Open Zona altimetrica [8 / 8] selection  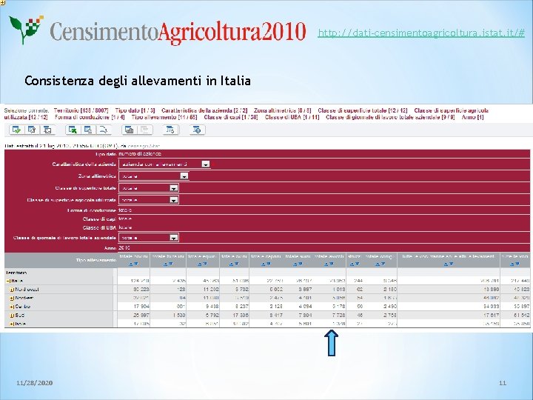[x=283, y=110]
